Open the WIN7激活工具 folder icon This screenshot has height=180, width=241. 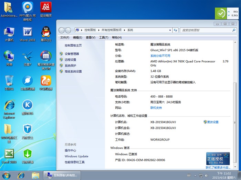coord(9,133)
